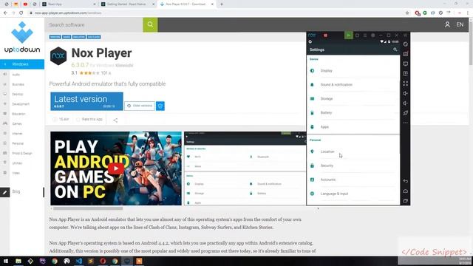Open the Internet category
This screenshot has height=266, width=473.
17,134
